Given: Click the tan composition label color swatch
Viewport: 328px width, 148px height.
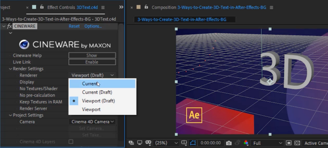Looking at the screenshot, I should click(x=138, y=7).
